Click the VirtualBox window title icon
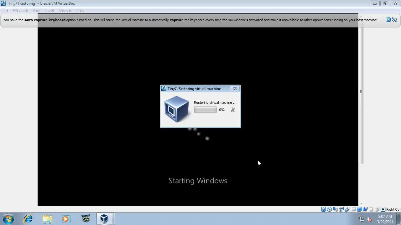This screenshot has height=225, width=401. click(x=3, y=3)
